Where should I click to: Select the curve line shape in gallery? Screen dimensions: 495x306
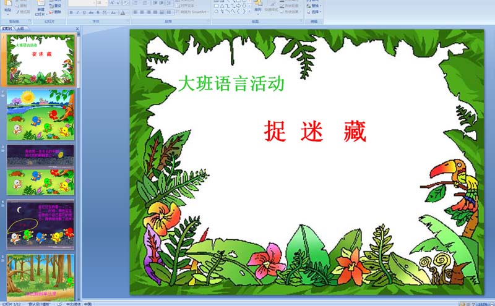tap(228, 11)
